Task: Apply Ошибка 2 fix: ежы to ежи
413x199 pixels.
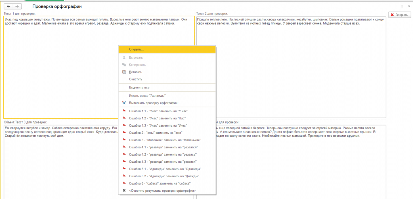Action: (x=167, y=133)
